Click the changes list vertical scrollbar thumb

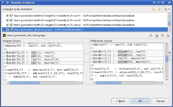(169, 24)
